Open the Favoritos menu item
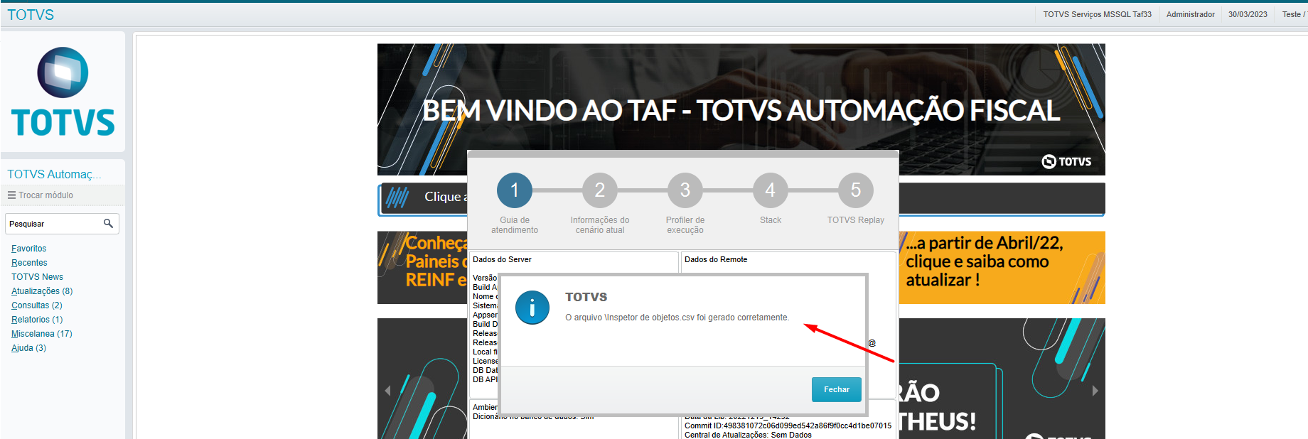Screen dimensions: 1308x439 coord(28,249)
